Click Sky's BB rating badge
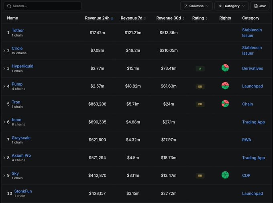The width and height of the screenshot is (273, 203). pyautogui.click(x=200, y=176)
